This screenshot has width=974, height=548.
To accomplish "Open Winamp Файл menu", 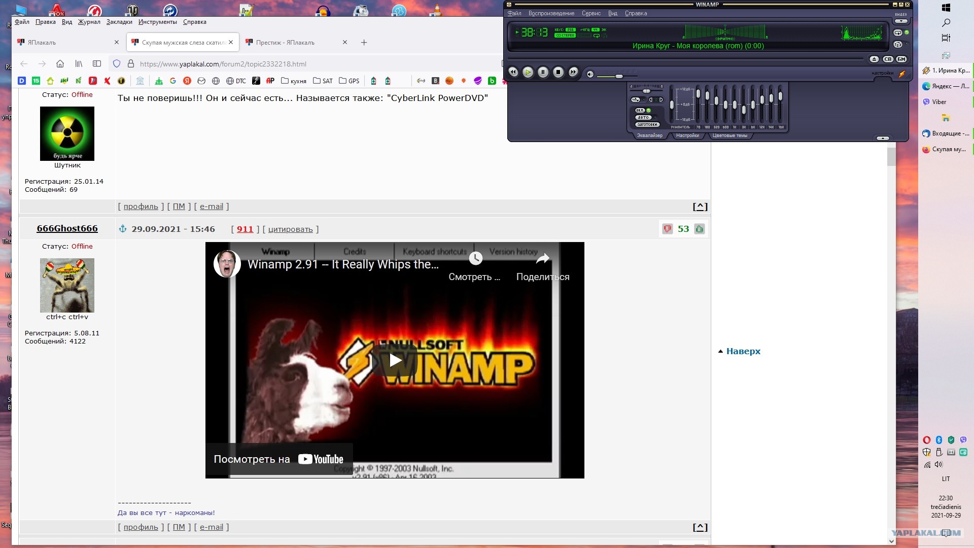I will tap(514, 14).
